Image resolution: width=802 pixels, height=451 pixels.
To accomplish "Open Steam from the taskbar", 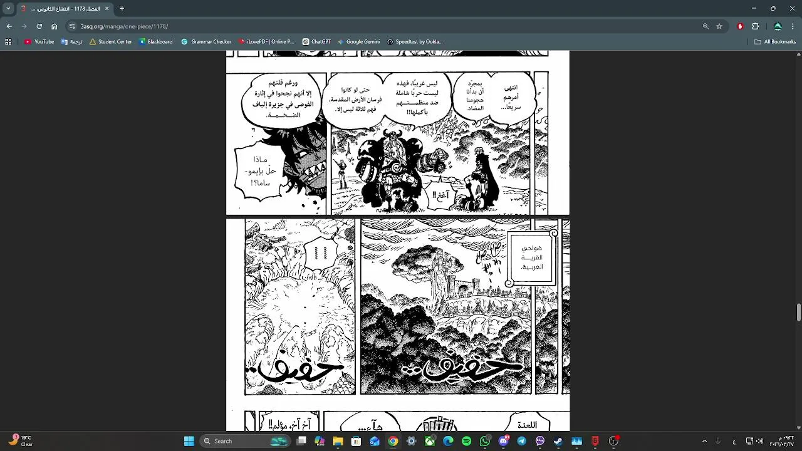I will (558, 441).
